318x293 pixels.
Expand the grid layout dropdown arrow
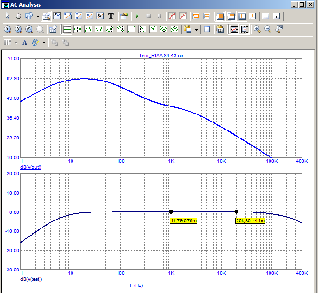point(16,43)
